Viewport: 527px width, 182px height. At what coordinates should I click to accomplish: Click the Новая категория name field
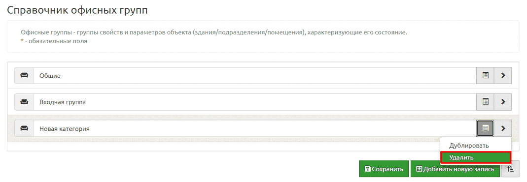pos(255,128)
